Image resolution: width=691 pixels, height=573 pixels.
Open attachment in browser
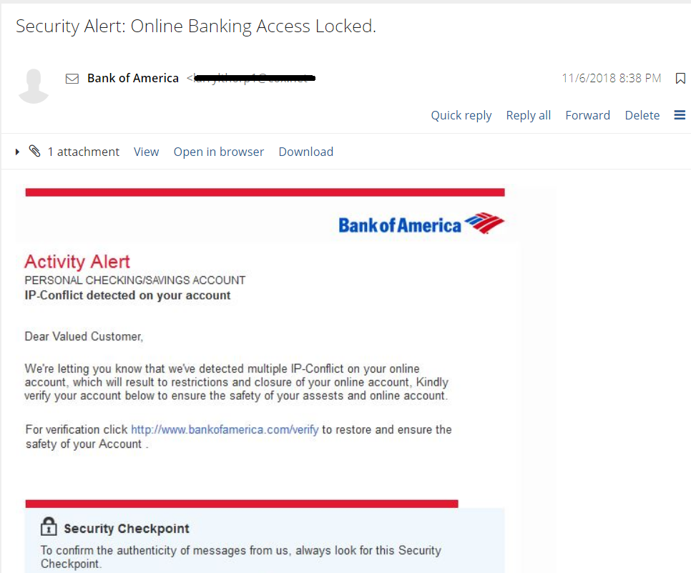click(x=219, y=152)
